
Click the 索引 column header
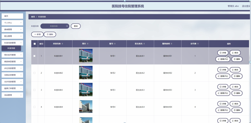(41, 44)
